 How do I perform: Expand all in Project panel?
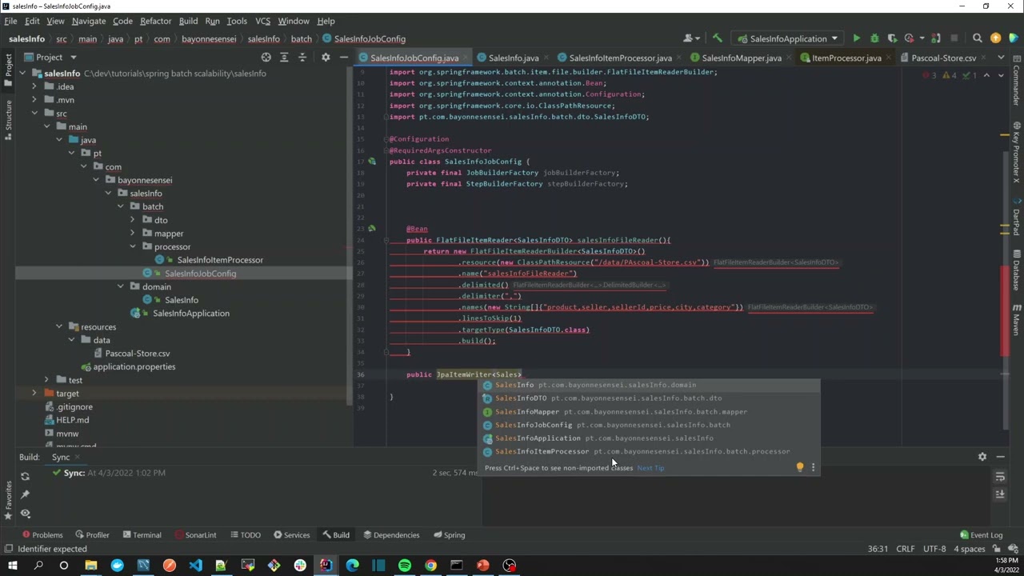pos(284,58)
